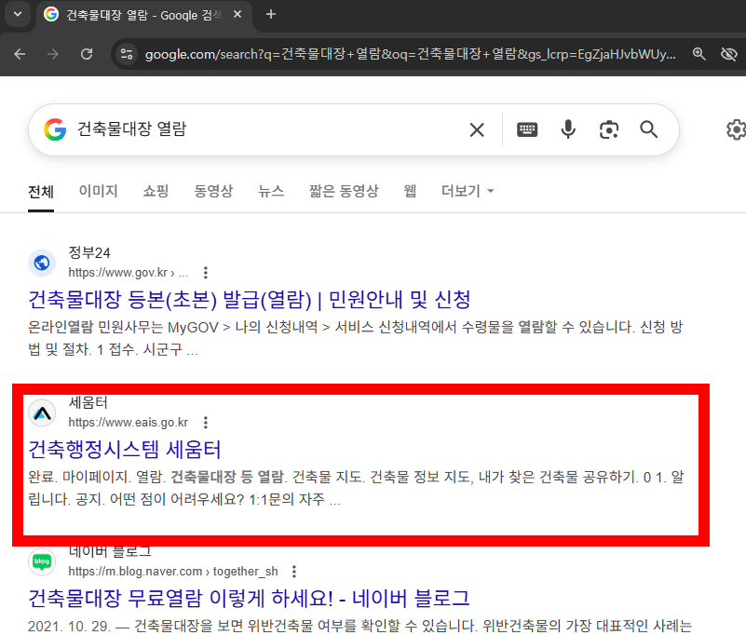Screen dimensions: 746x635
Task: Open Google Lens image search
Action: [x=608, y=129]
